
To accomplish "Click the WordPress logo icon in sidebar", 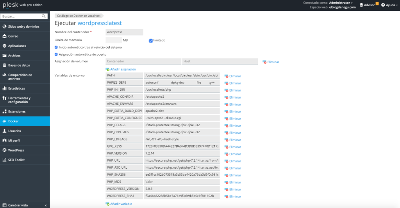I will pyautogui.click(x=4, y=150).
